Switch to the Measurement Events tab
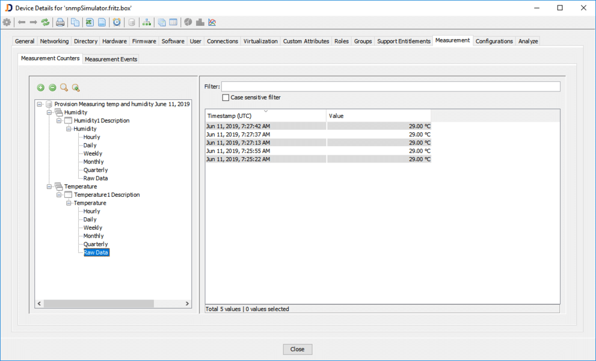Image resolution: width=596 pixels, height=361 pixels. [111, 59]
